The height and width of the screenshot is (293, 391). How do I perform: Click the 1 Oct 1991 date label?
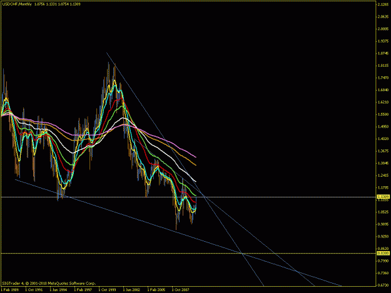pyautogui.click(x=34, y=290)
